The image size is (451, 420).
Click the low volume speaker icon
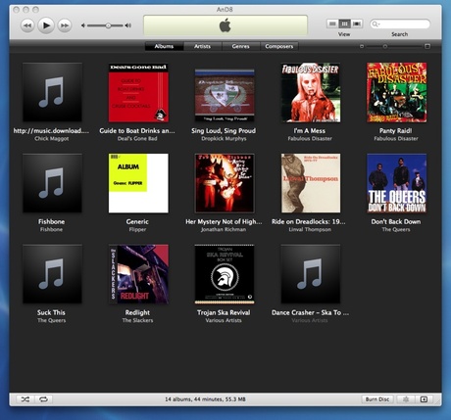[x=83, y=25]
